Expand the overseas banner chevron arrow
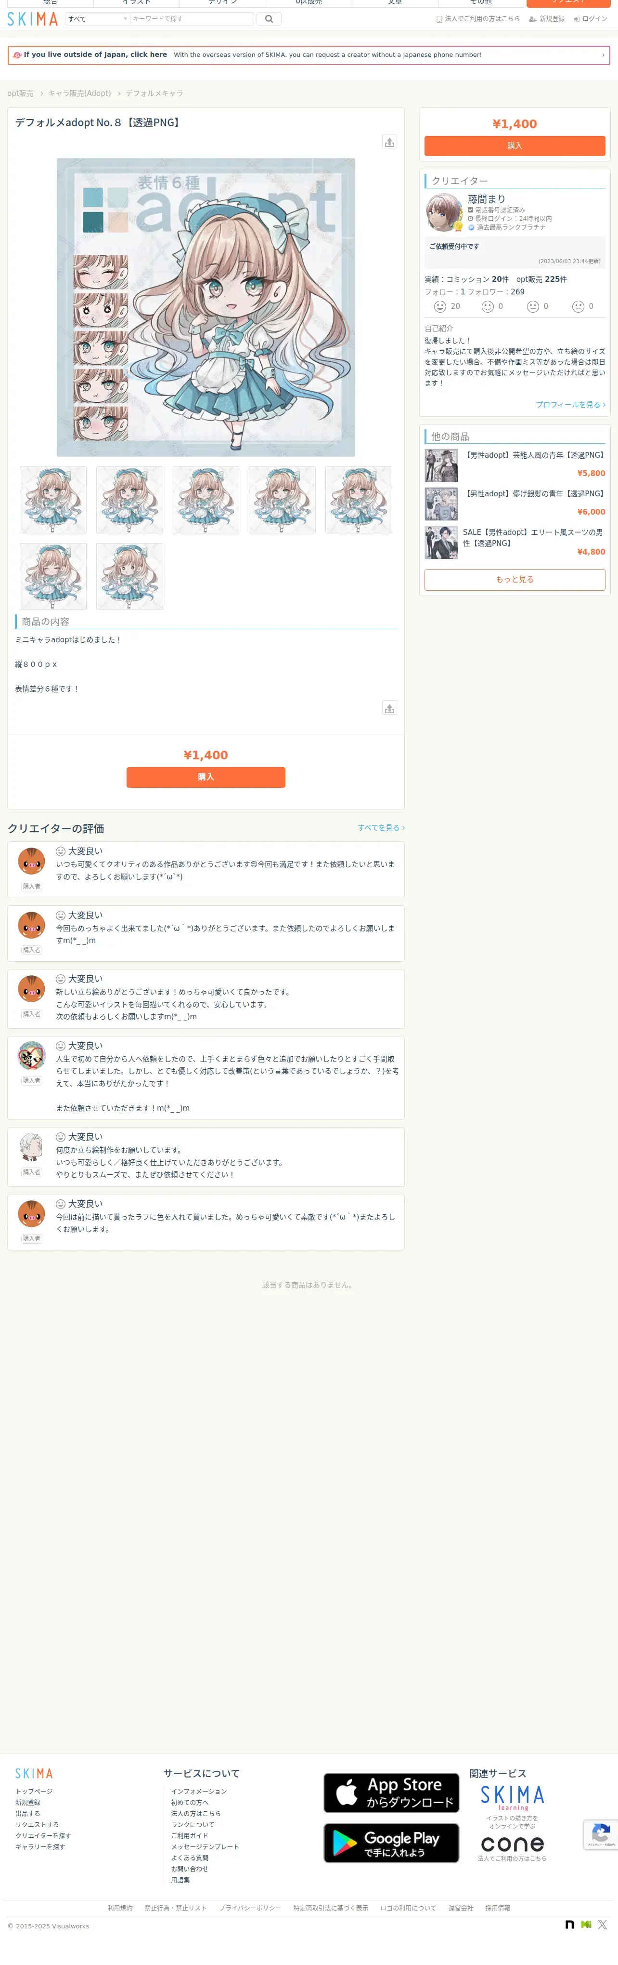 603,55
